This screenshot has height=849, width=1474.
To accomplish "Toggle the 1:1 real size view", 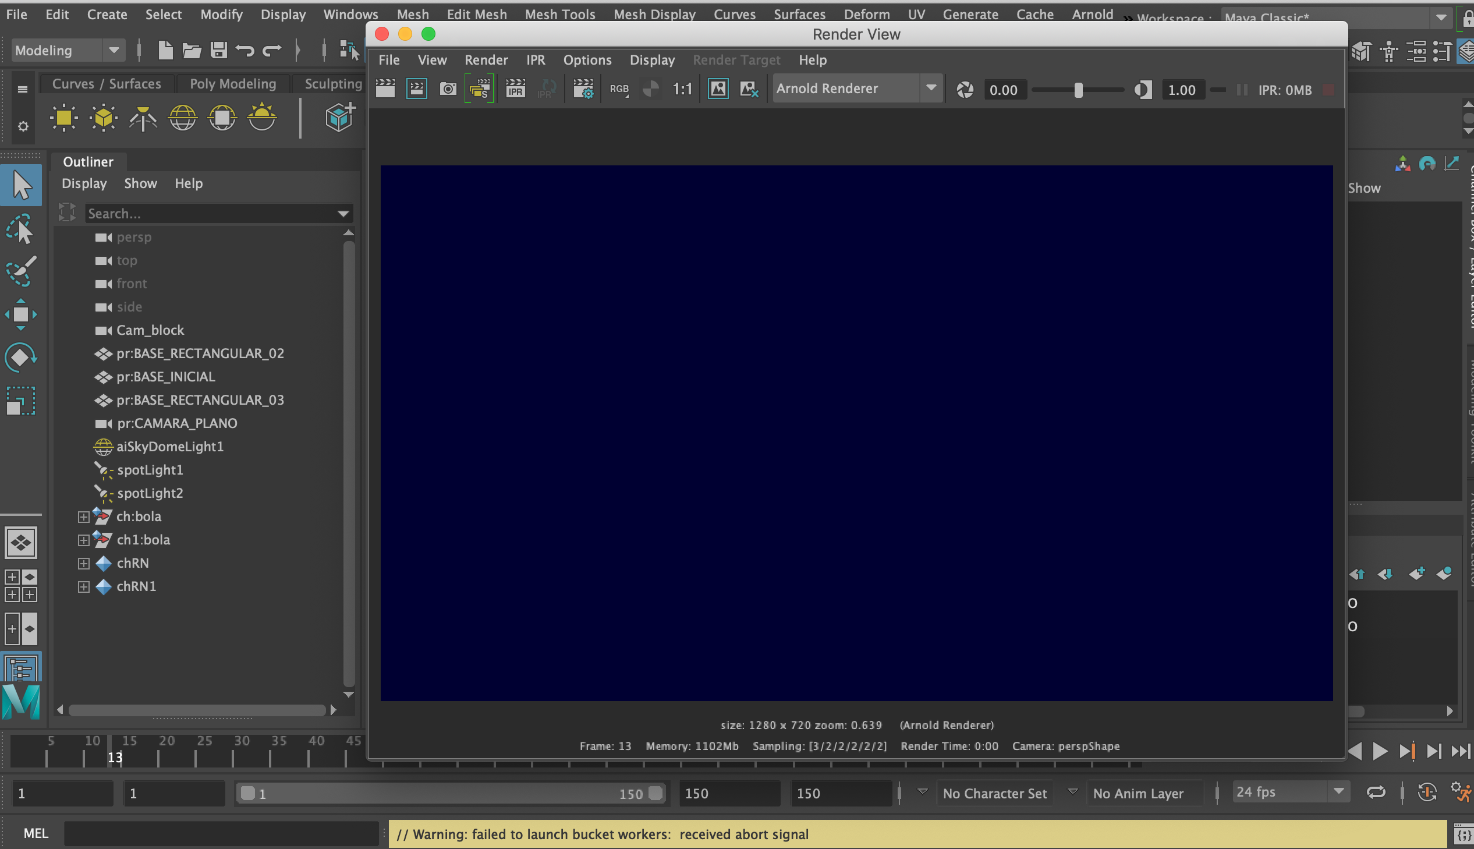I will (682, 89).
